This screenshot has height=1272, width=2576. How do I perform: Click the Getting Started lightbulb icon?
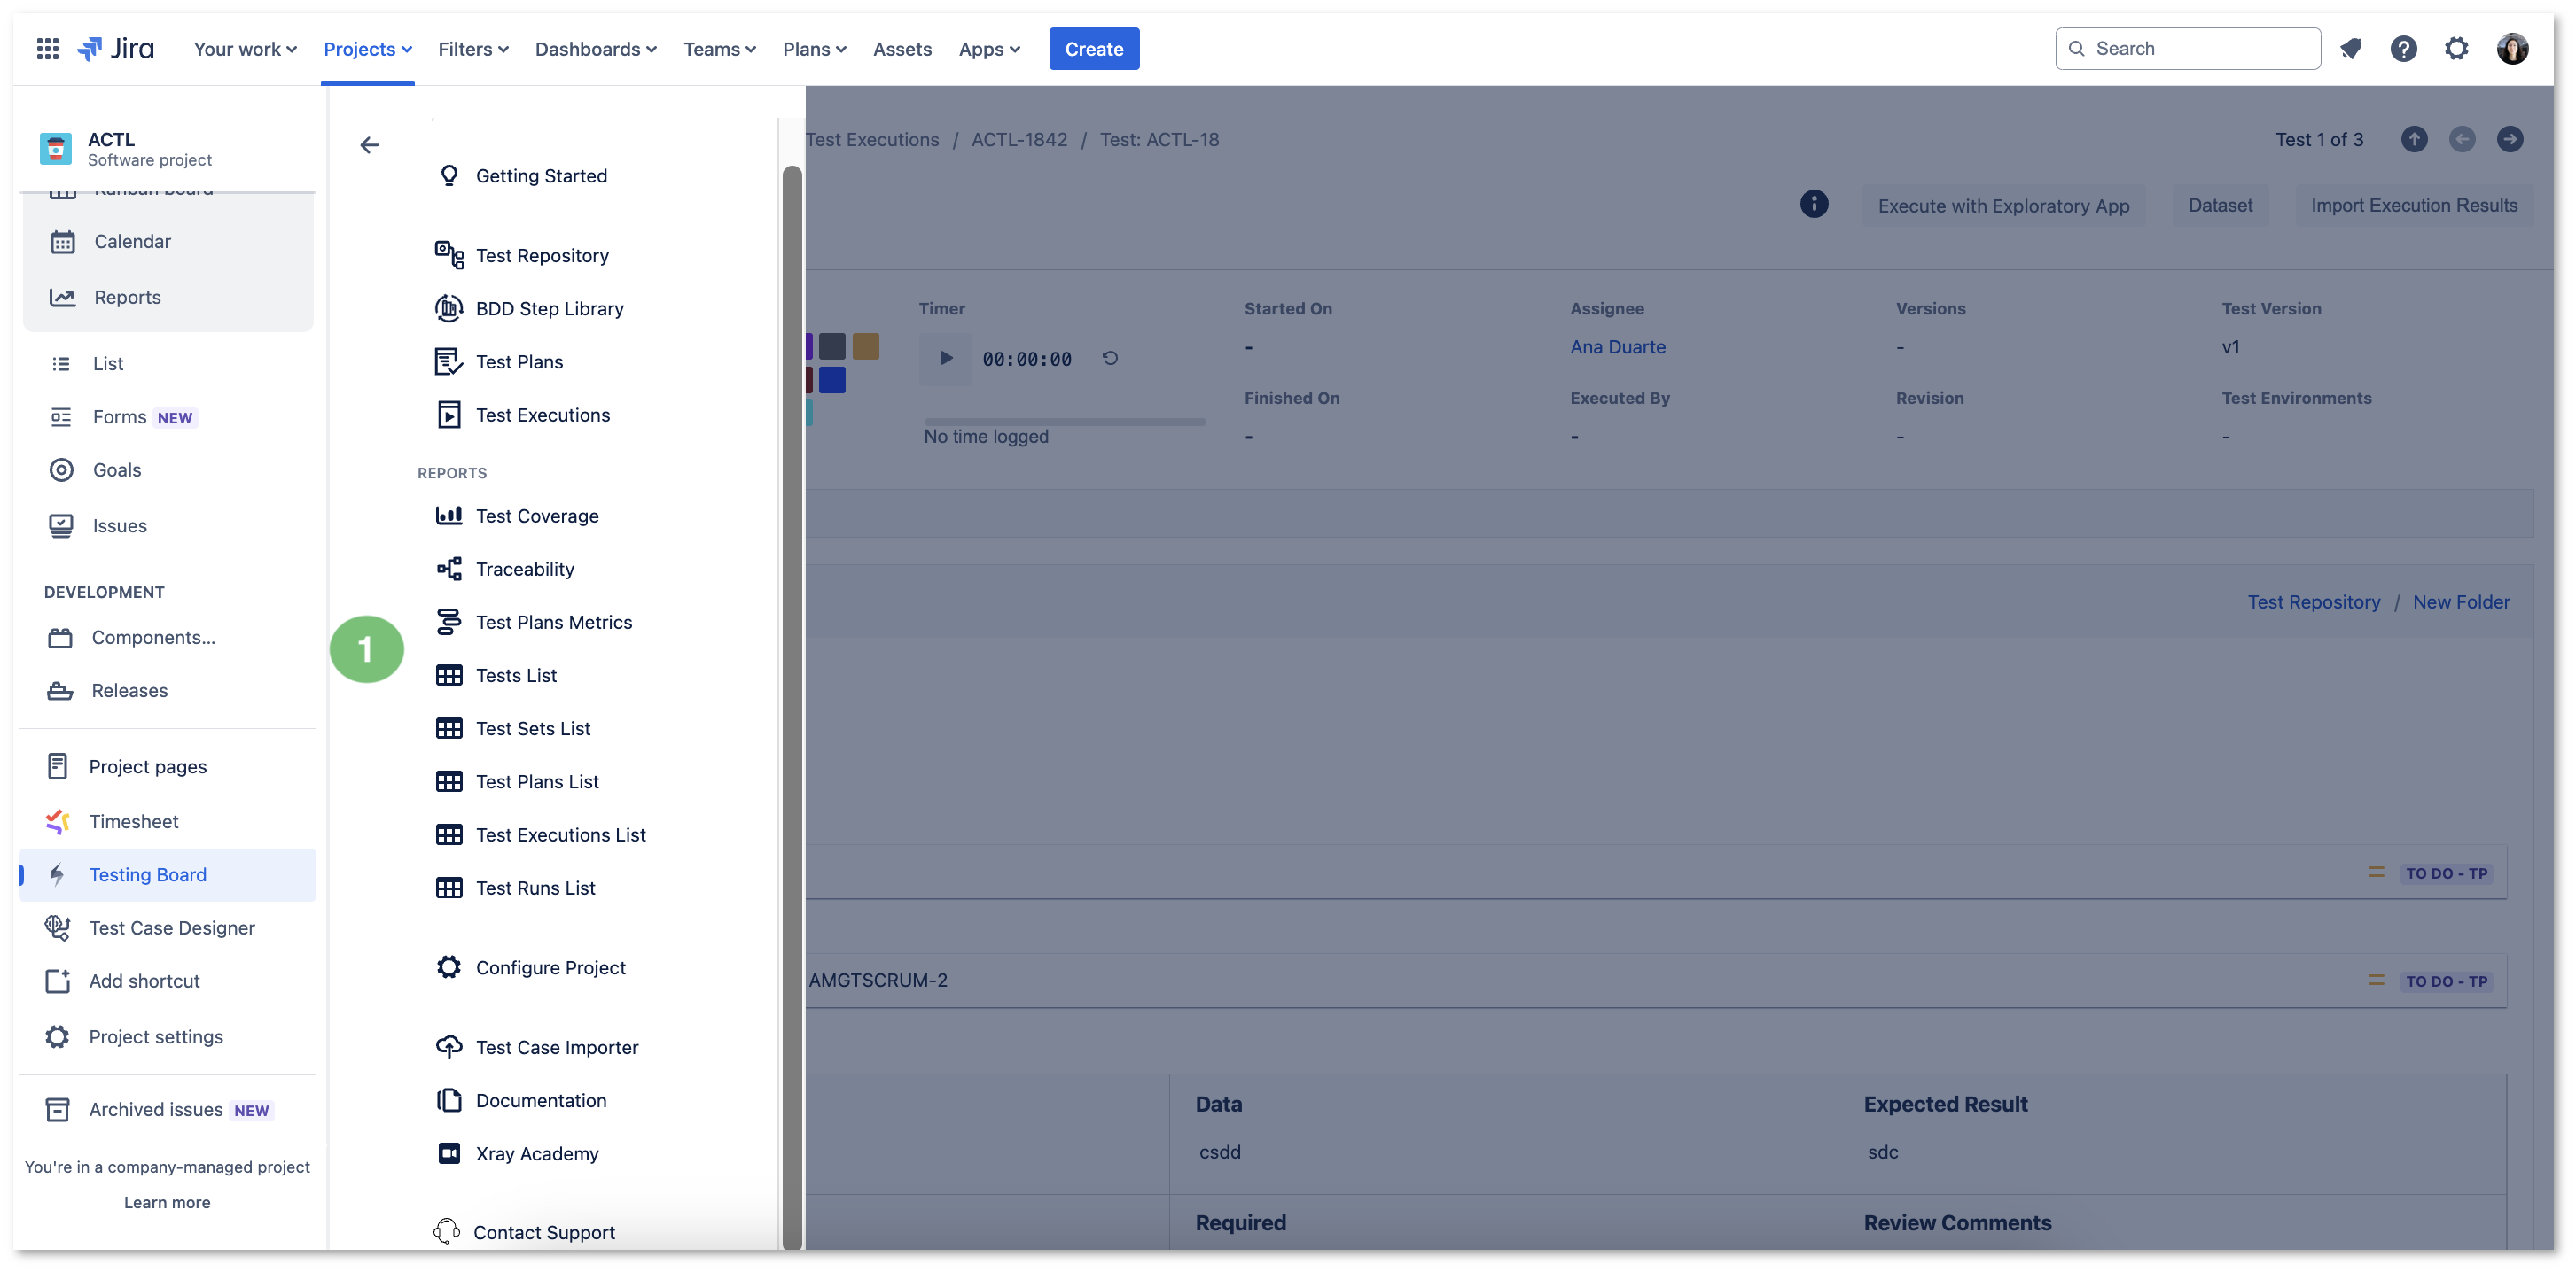449,176
